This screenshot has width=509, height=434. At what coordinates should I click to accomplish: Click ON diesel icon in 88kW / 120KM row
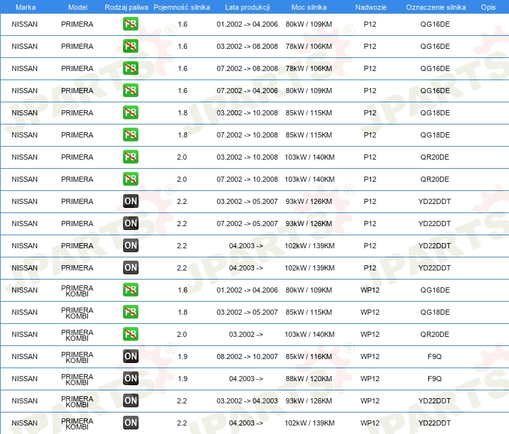130,379
